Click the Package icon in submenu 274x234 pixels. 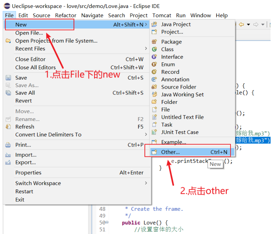(x=154, y=42)
